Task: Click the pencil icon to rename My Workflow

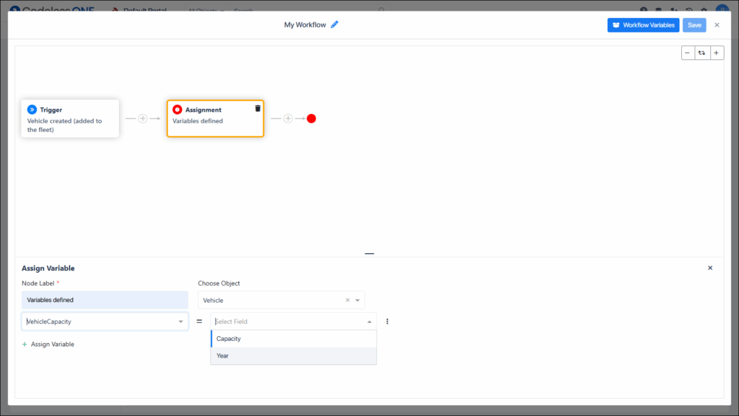Action: click(334, 25)
